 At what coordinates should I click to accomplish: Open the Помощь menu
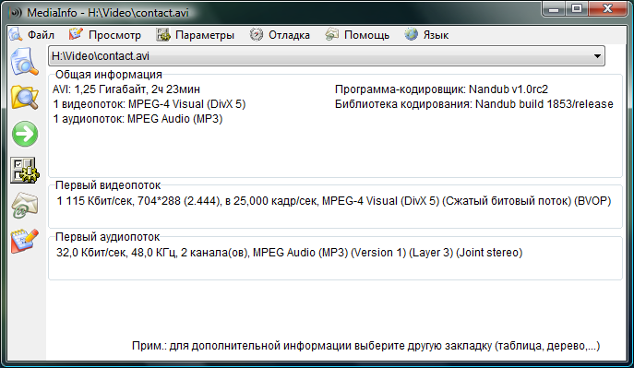(x=366, y=35)
